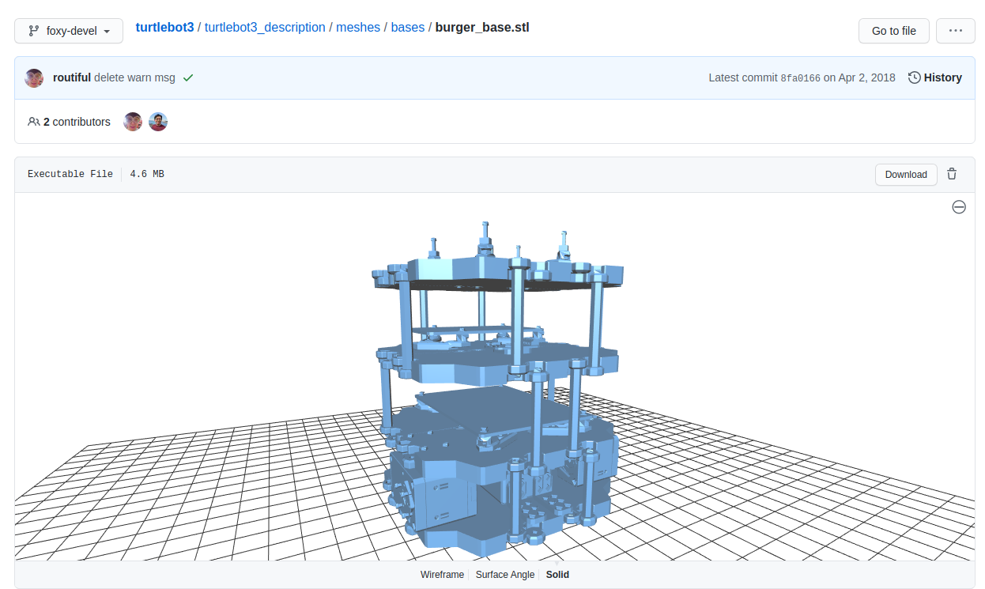Delete this file using trash icon
This screenshot has height=589, width=985.
click(952, 175)
